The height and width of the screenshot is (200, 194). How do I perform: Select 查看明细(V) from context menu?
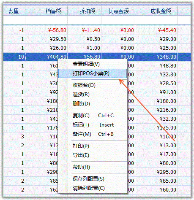[93, 64]
